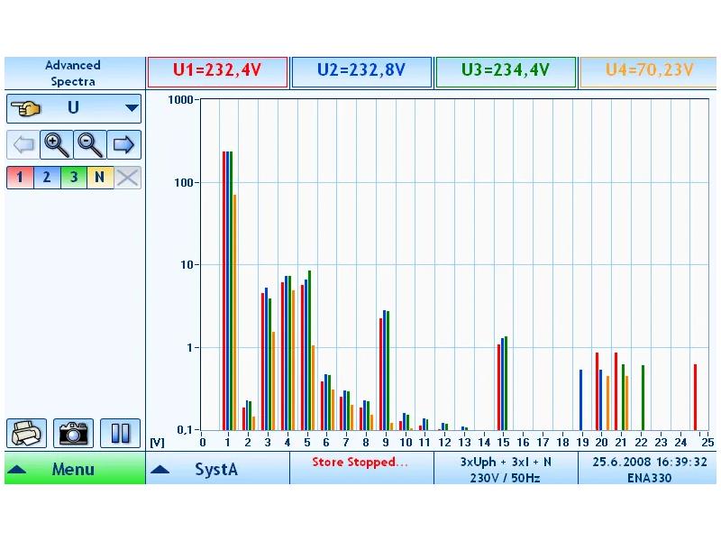
Task: Go to previous harmonics page with left arrow
Action: (x=23, y=144)
